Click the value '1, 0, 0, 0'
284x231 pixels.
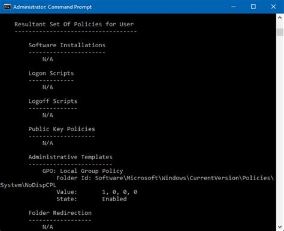tap(120, 192)
